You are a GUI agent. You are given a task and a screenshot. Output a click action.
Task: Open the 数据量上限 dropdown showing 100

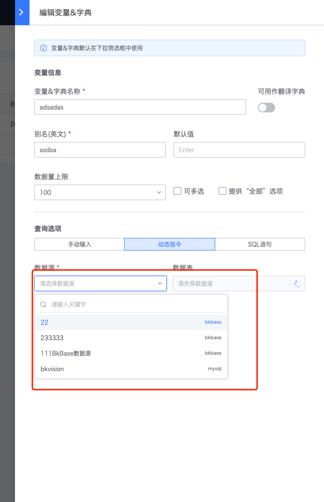100,192
